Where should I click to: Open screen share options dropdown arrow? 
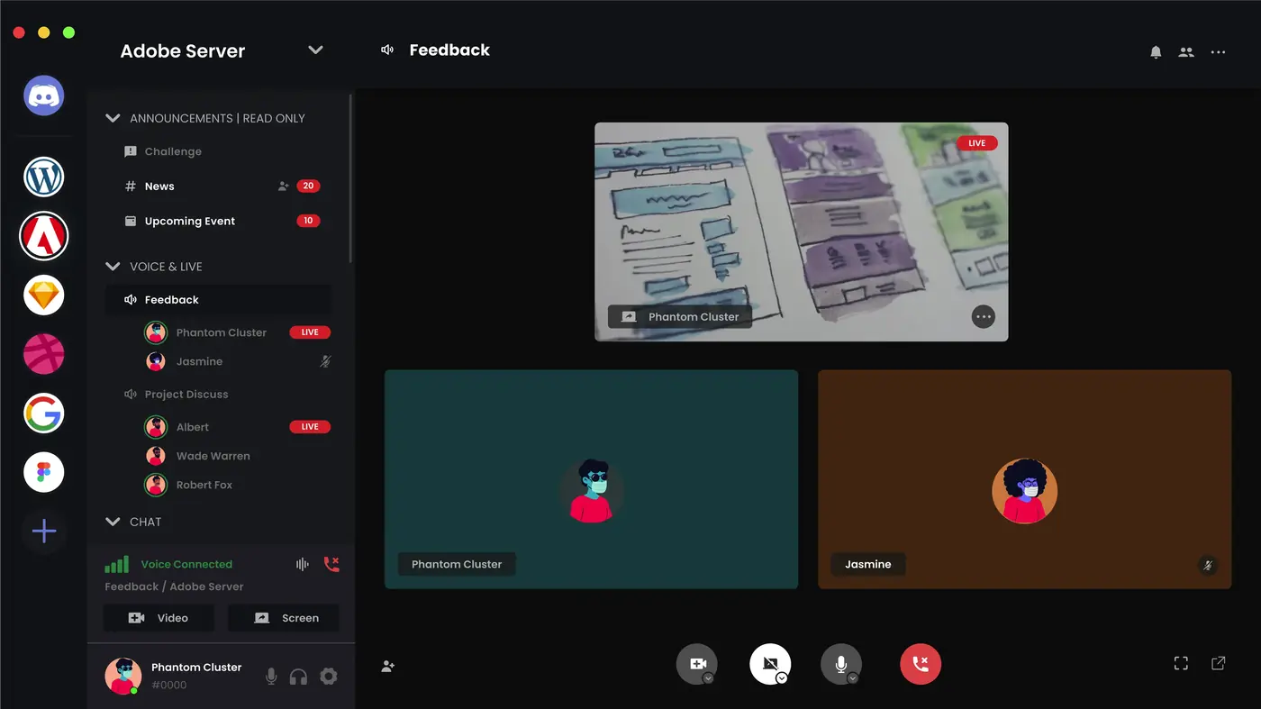point(781,678)
